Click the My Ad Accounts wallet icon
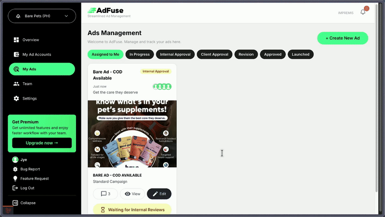This screenshot has height=217, width=385. click(16, 54)
